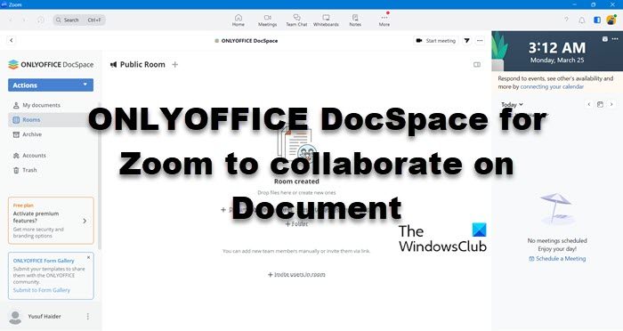Go back with the navigation back arrow
The image size is (623, 331).
tap(11, 20)
